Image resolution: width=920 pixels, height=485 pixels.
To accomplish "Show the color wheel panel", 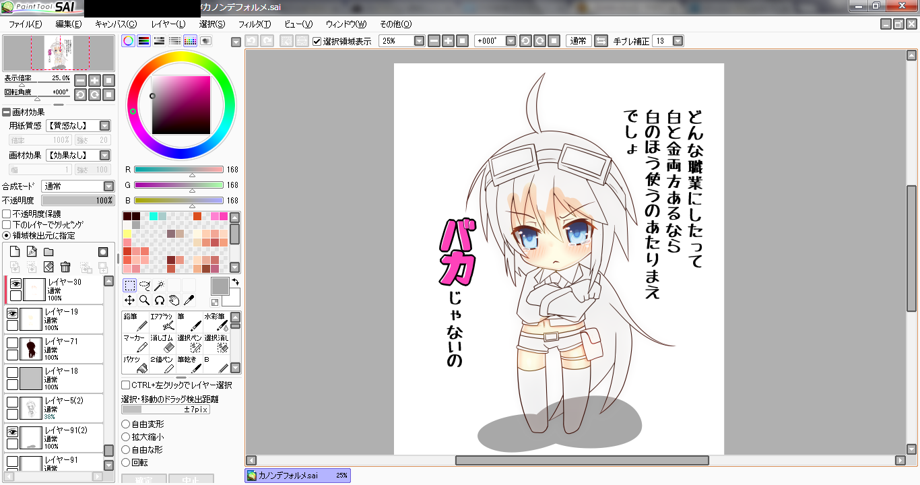I will (x=128, y=41).
